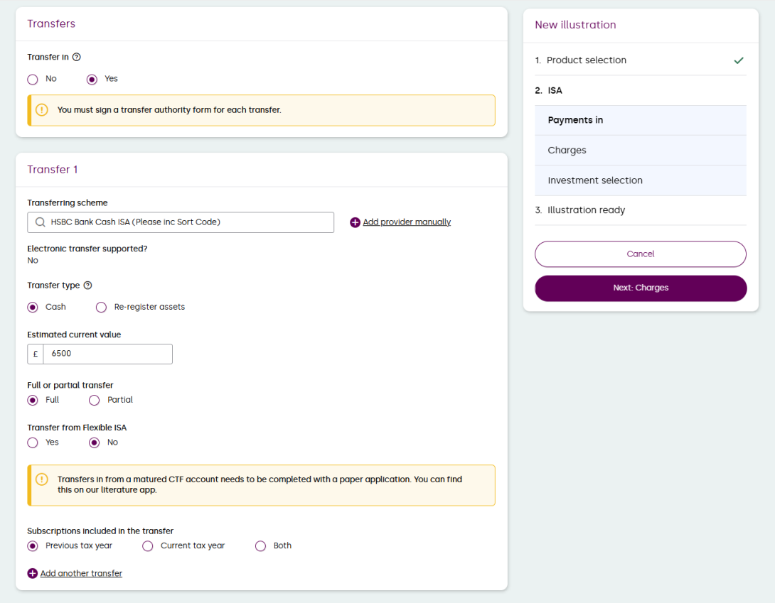Select Both for subscriptions included
Image resolution: width=775 pixels, height=603 pixels.
point(260,546)
